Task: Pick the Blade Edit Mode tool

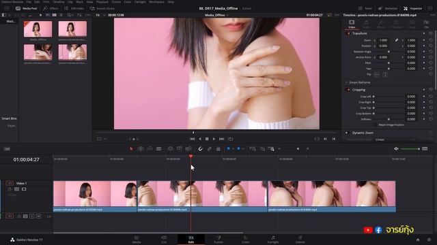Action: tap(159, 149)
